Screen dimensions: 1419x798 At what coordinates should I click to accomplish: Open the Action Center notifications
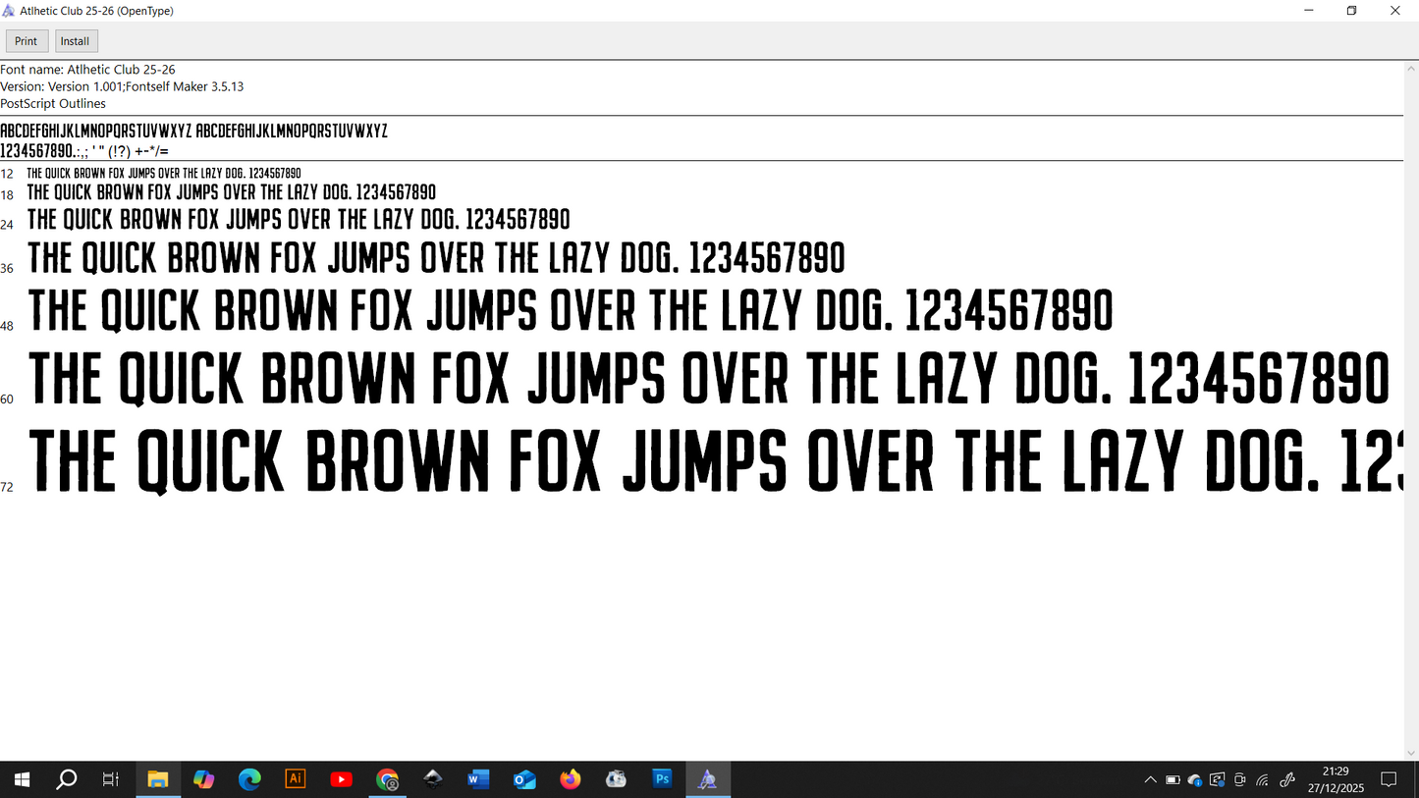coord(1389,778)
